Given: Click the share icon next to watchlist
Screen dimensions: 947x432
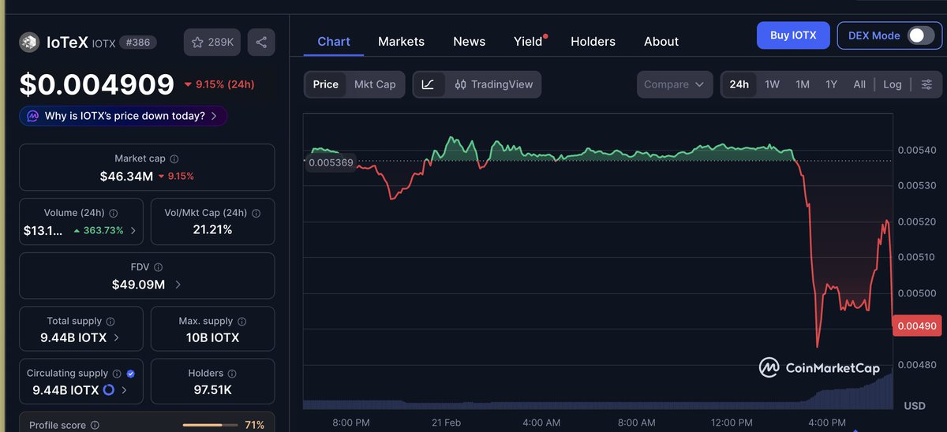Looking at the screenshot, I should click(x=260, y=42).
